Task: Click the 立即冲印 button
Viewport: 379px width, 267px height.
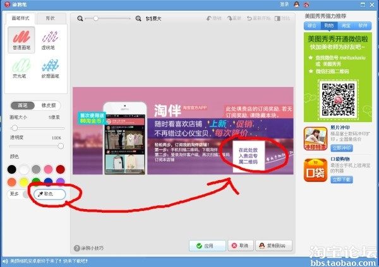Action: (342, 148)
